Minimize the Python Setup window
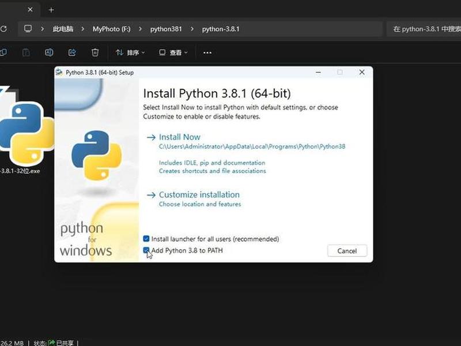 (x=318, y=72)
